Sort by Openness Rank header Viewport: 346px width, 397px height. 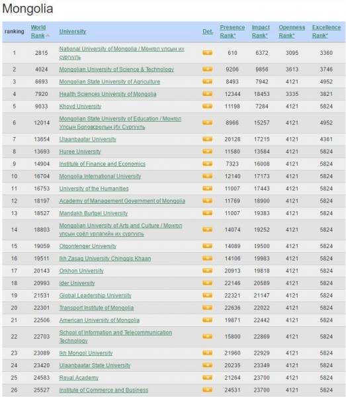click(x=292, y=31)
